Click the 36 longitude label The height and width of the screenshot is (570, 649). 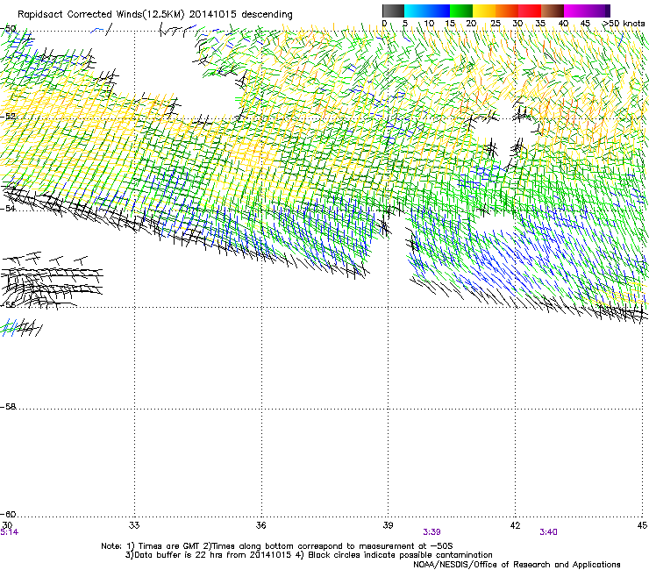point(260,525)
